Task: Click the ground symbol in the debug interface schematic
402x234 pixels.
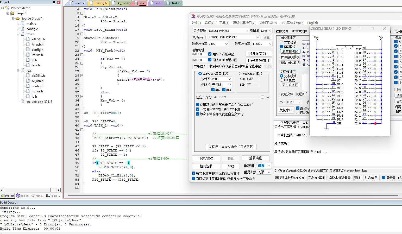Action: point(326,129)
